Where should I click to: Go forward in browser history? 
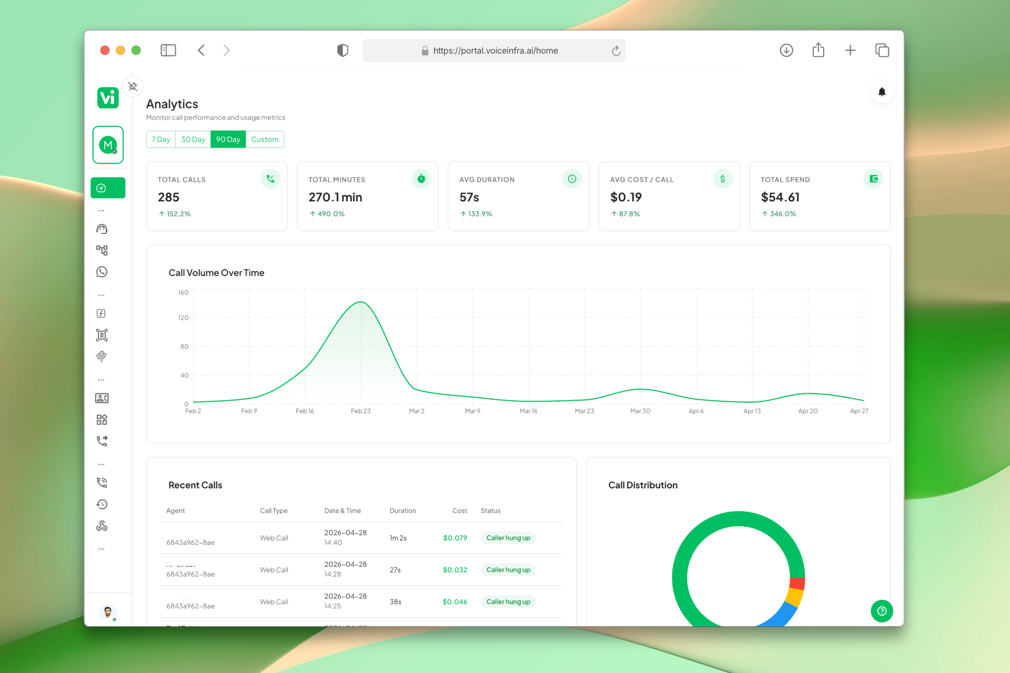(x=227, y=50)
